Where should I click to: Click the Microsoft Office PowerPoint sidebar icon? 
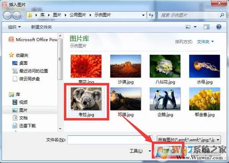[12, 40]
